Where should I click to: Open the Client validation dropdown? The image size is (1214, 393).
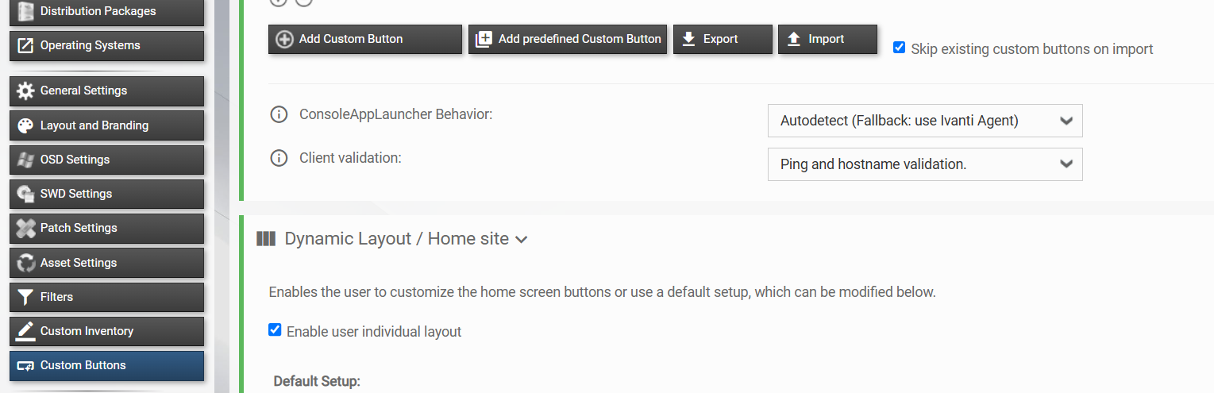click(x=925, y=164)
